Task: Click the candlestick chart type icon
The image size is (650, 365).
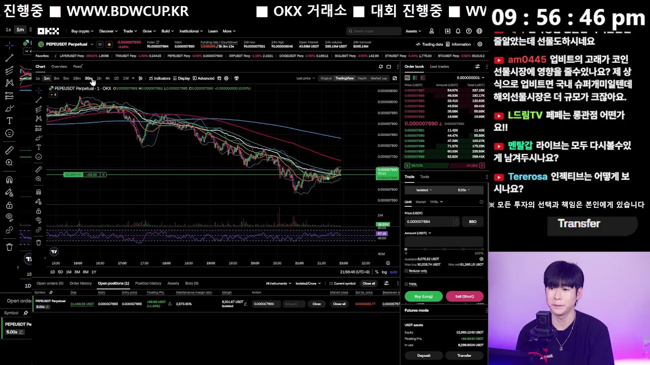Action: 141,78
